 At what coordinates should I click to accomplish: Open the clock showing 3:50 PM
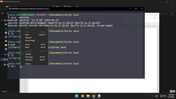(171, 96)
